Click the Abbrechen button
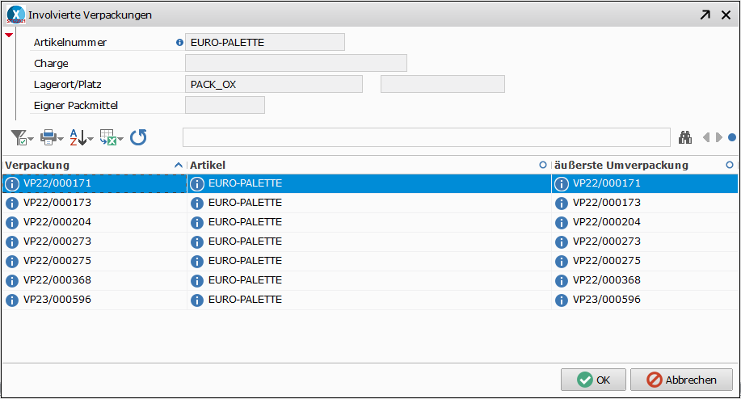The height and width of the screenshot is (399, 741). click(681, 380)
